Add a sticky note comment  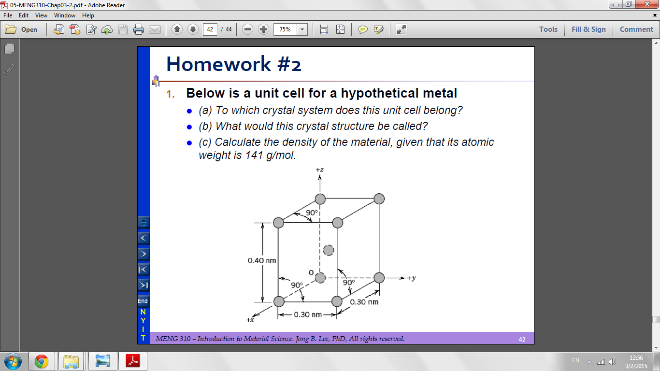click(362, 29)
